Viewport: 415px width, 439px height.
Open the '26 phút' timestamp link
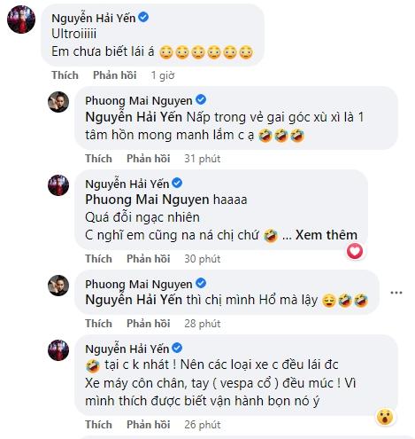coord(203,425)
